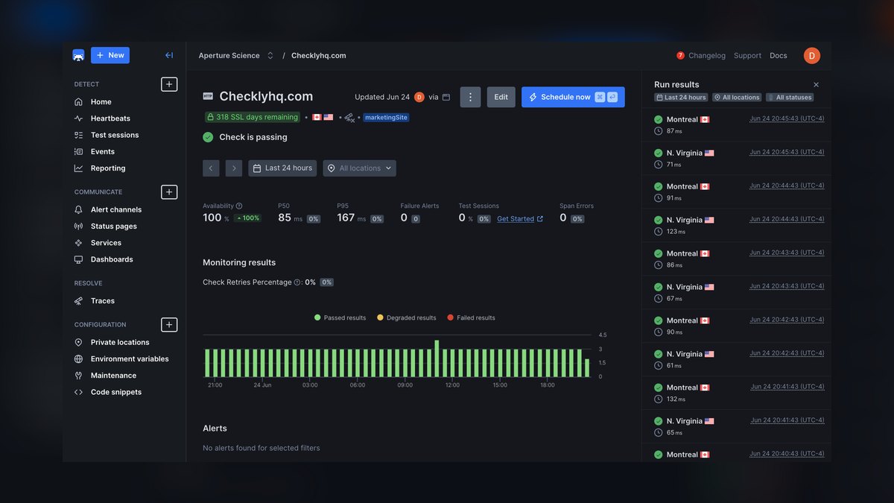The width and height of the screenshot is (894, 503).
Task: Open the All locations dropdown
Action: tap(360, 168)
